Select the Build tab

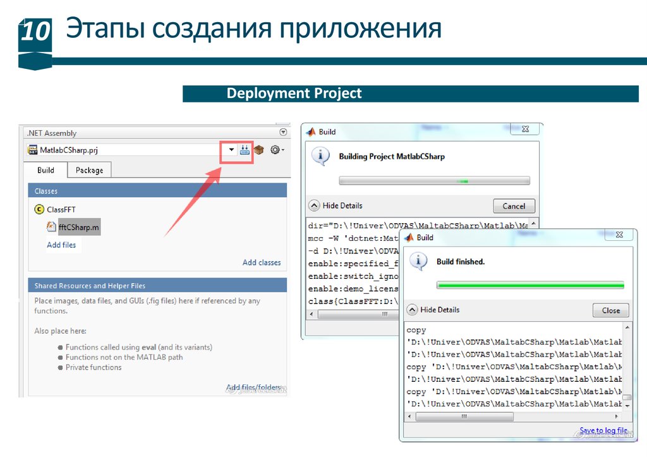point(45,170)
